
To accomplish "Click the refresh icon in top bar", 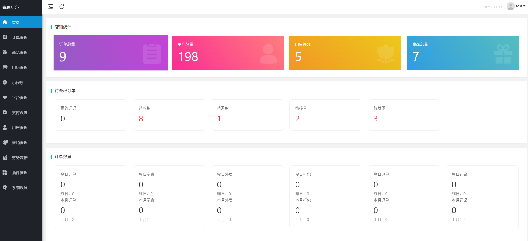I will (x=62, y=7).
